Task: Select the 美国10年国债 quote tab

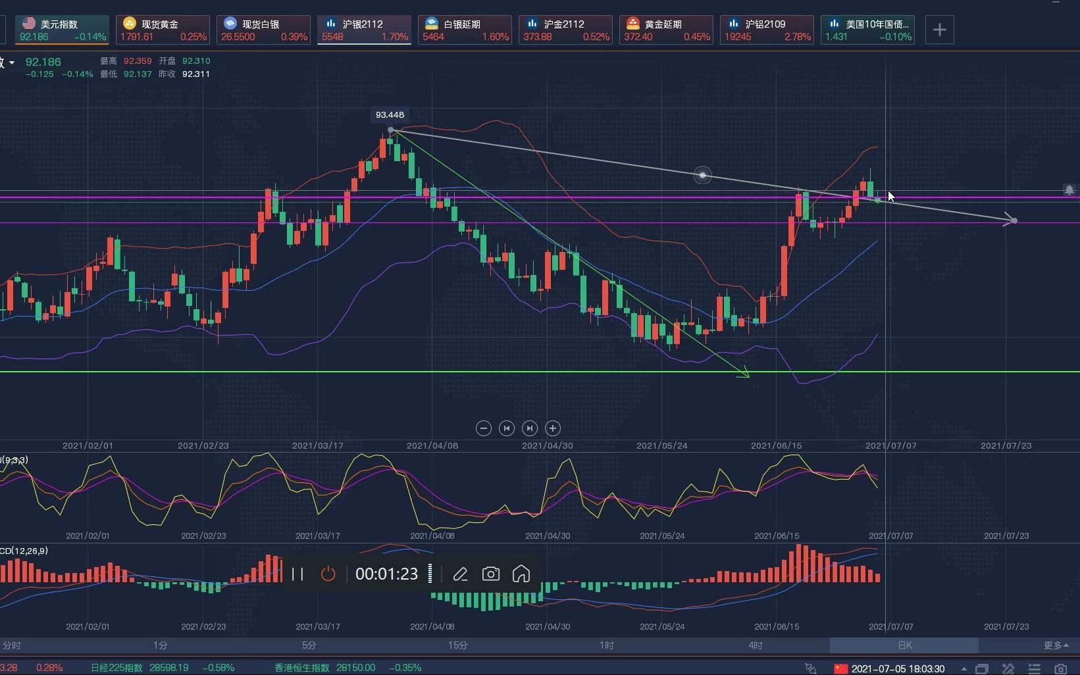Action: click(x=868, y=30)
